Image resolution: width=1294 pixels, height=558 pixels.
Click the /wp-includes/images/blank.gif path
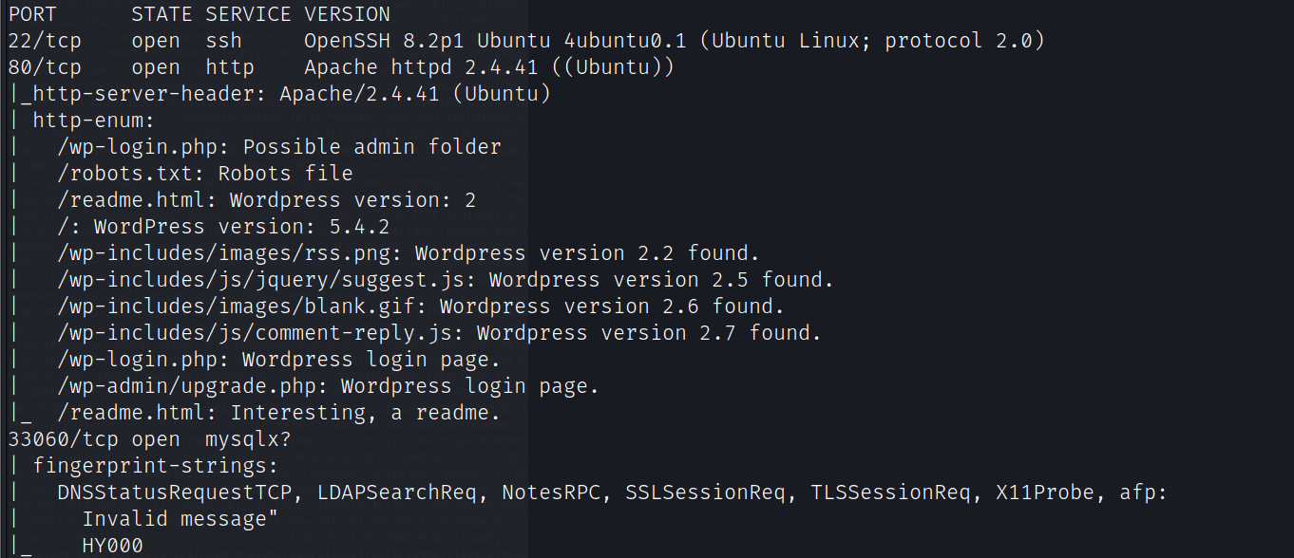click(242, 307)
